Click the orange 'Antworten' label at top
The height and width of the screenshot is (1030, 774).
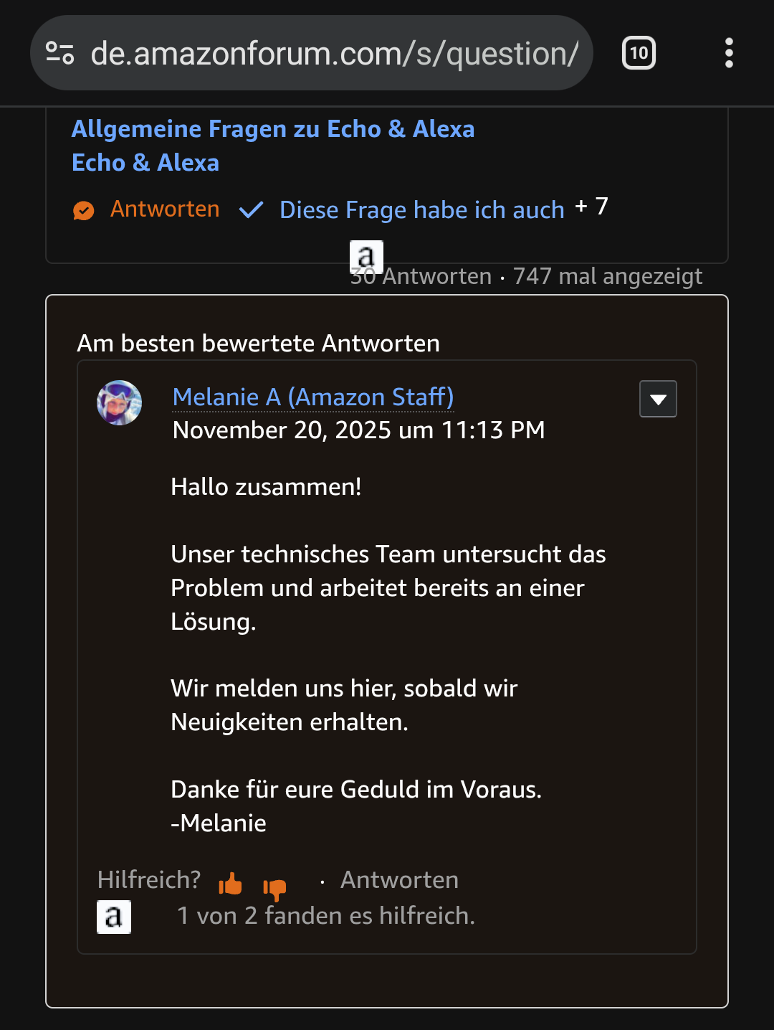tap(164, 209)
